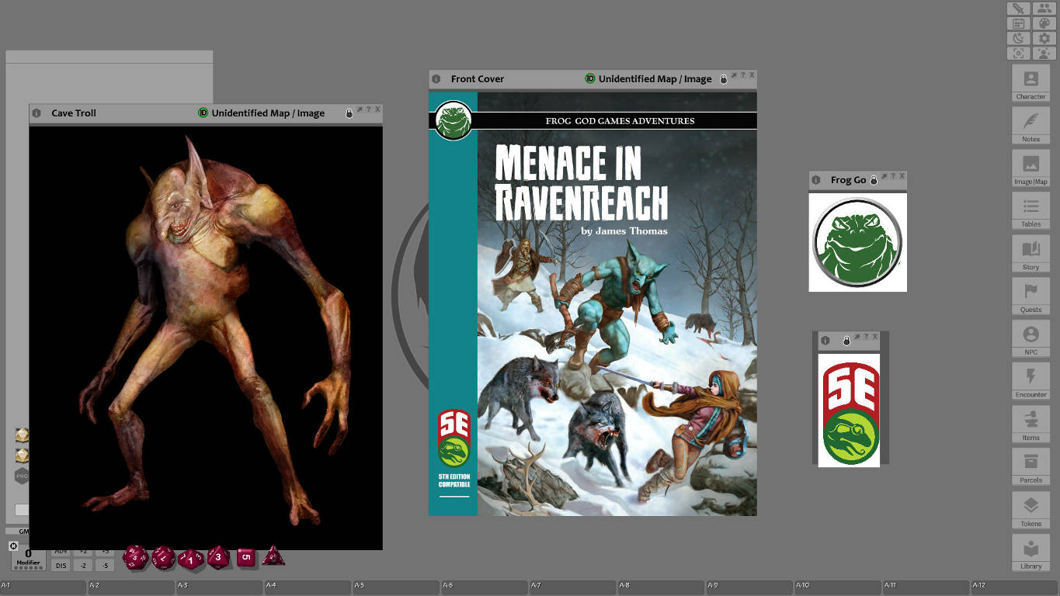The height and width of the screenshot is (596, 1060).
Task: Open the Calendar tool
Action: (x=1018, y=23)
